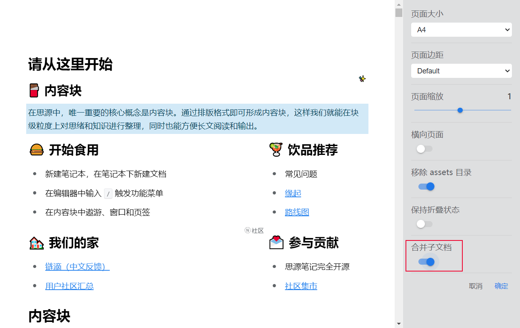
Task: Click the tropical drink icon beside 饮品推荐
Action: click(x=275, y=150)
